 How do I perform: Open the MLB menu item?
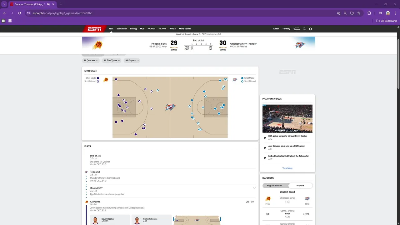(142, 29)
